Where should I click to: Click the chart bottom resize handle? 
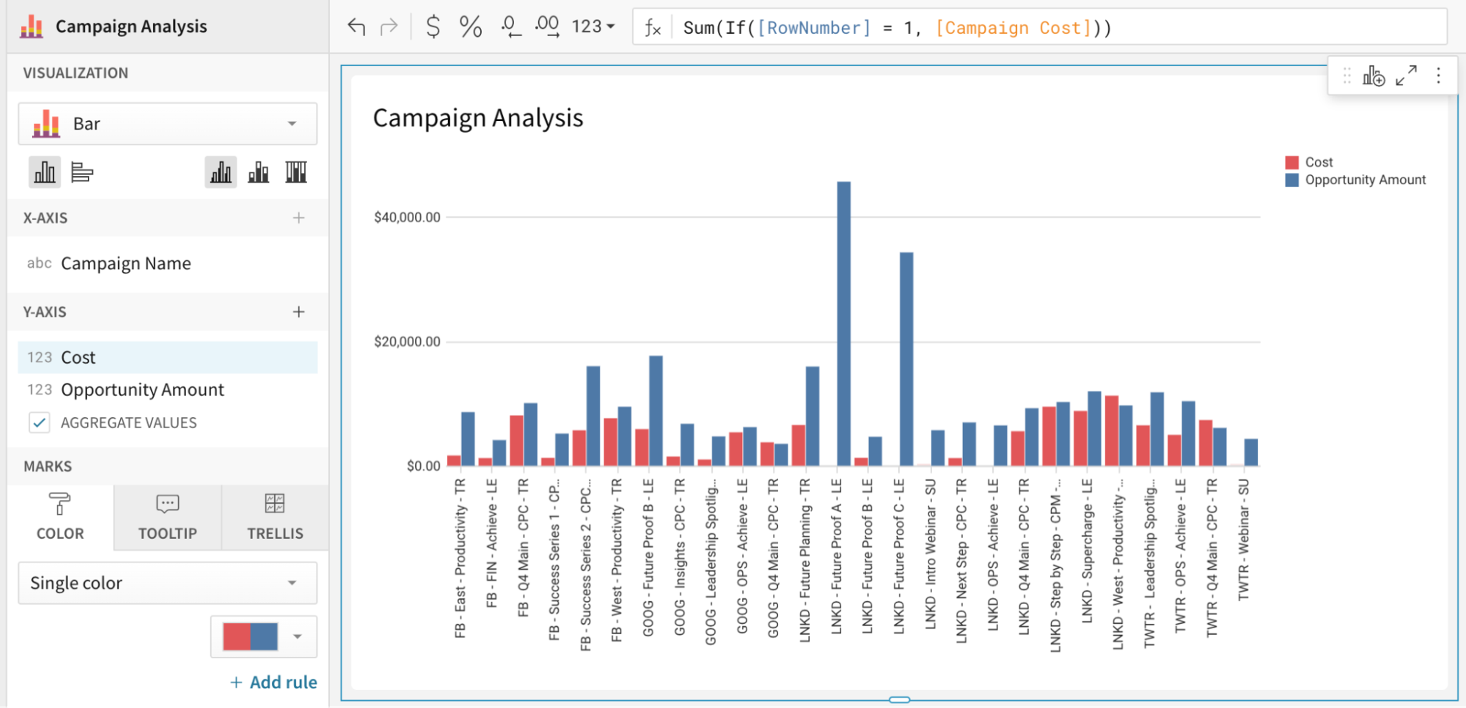pyautogui.click(x=900, y=700)
